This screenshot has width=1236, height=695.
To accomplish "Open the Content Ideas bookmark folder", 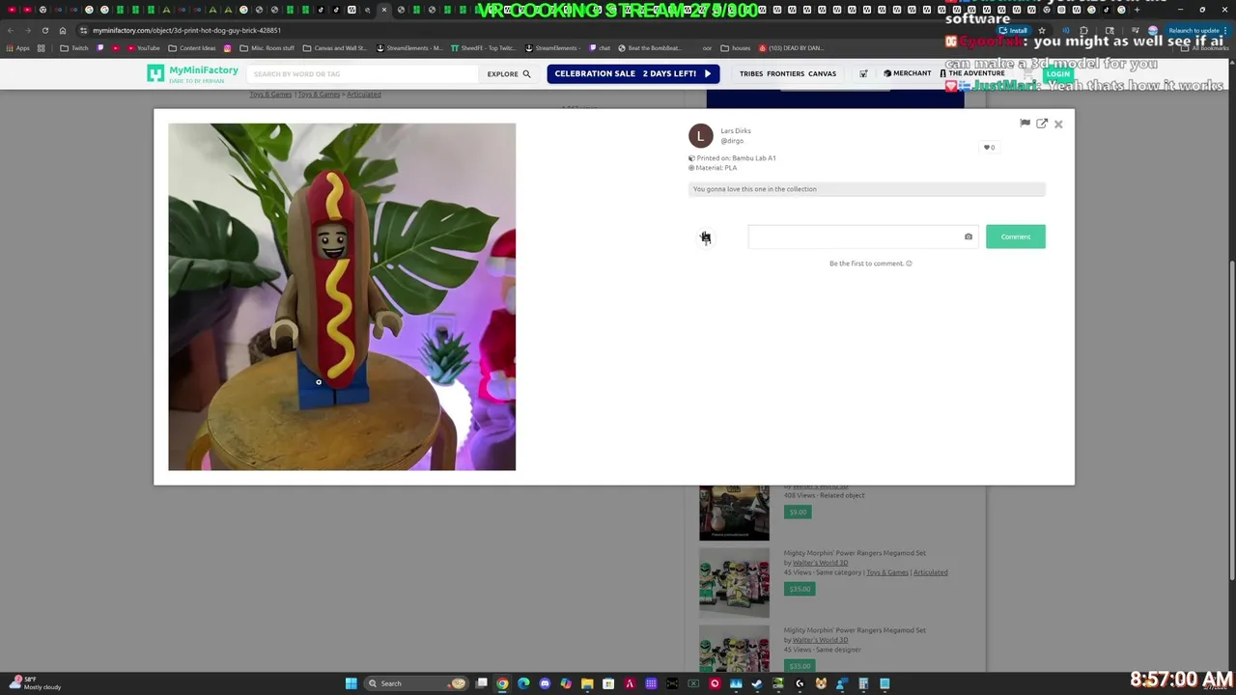I will coord(192,48).
